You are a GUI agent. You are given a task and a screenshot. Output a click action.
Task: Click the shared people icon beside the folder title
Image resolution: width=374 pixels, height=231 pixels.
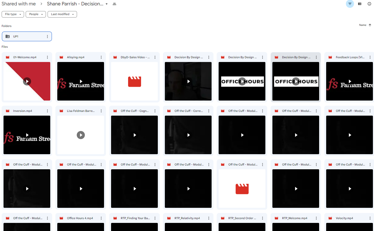click(114, 4)
